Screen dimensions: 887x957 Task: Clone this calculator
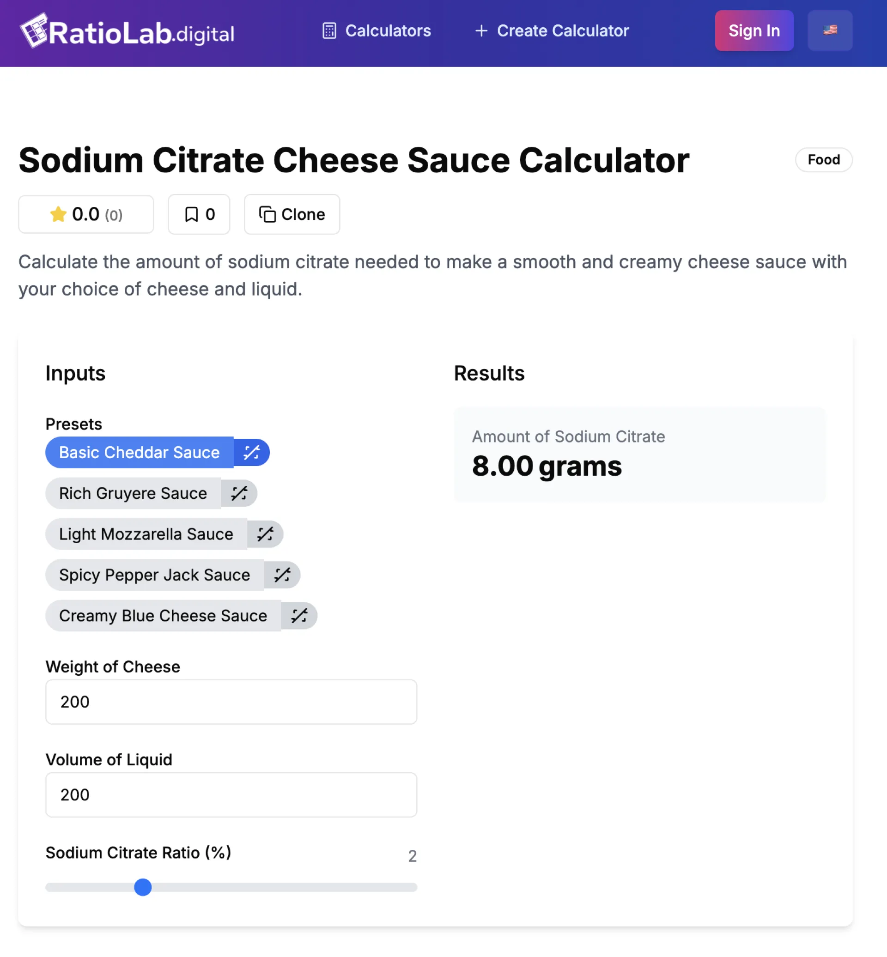click(x=292, y=214)
